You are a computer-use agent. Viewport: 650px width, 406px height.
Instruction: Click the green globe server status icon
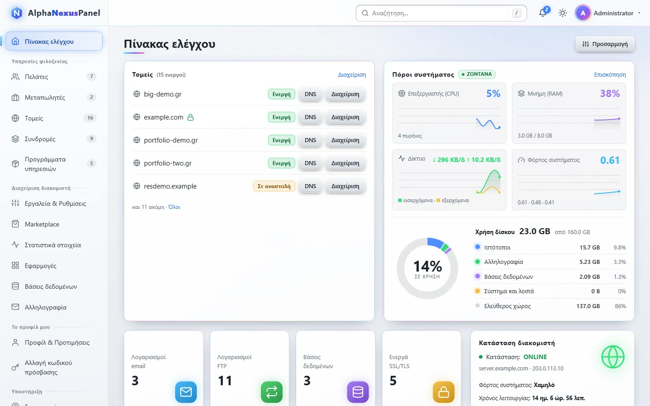pyautogui.click(x=613, y=357)
